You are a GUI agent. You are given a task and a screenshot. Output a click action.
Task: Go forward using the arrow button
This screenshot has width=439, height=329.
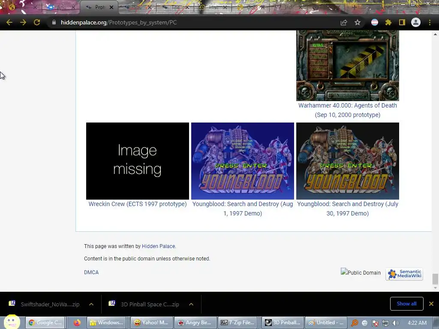[23, 22]
